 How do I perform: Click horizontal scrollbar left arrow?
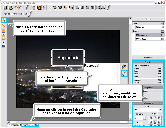pyautogui.click(x=8, y=122)
